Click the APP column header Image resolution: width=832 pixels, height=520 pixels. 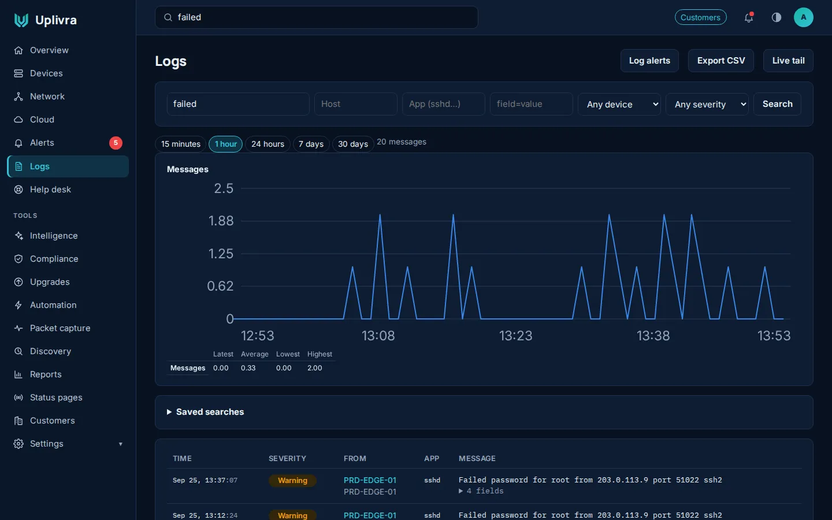pos(432,459)
